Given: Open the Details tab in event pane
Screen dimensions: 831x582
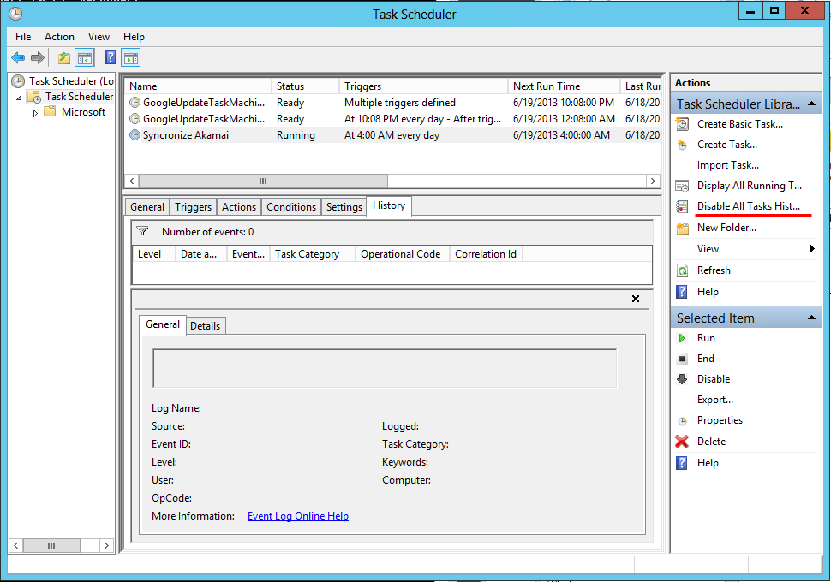Looking at the screenshot, I should tap(205, 325).
